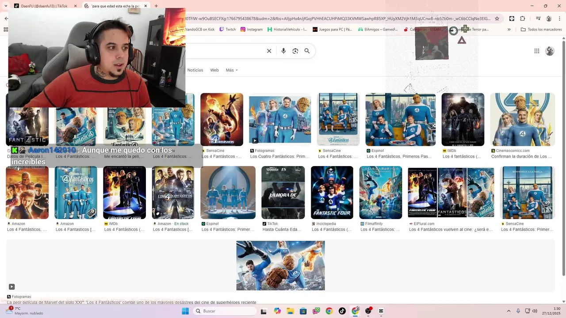Open the IMDb '4 fantásticos' dark poster
Image resolution: width=566 pixels, height=318 pixels.
coord(463,120)
